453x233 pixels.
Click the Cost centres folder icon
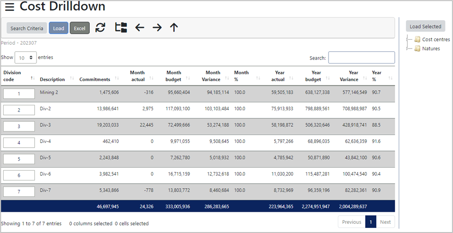417,39
